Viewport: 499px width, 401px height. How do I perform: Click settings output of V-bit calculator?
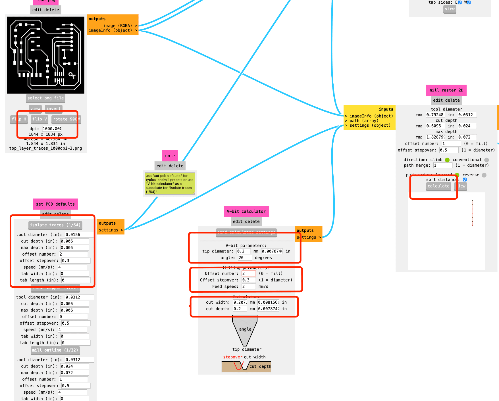(309, 237)
